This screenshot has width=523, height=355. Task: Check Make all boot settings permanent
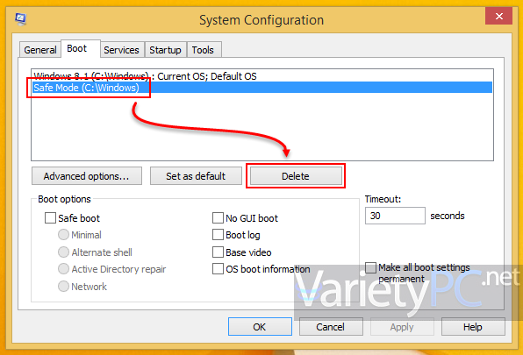tap(370, 267)
